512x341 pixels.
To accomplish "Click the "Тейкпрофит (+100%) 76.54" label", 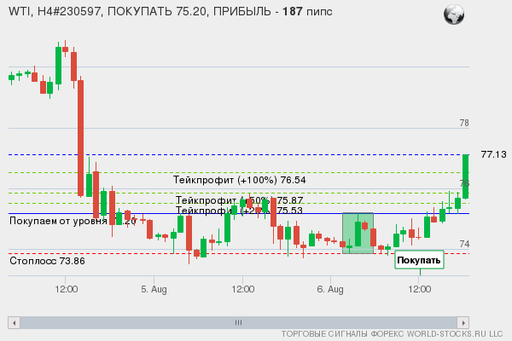I will pos(239,180).
